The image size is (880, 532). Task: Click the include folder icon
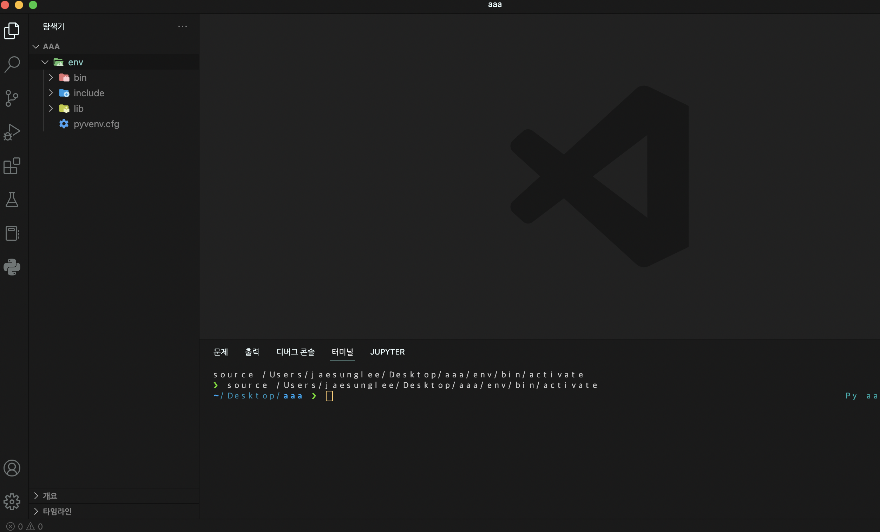tap(64, 93)
